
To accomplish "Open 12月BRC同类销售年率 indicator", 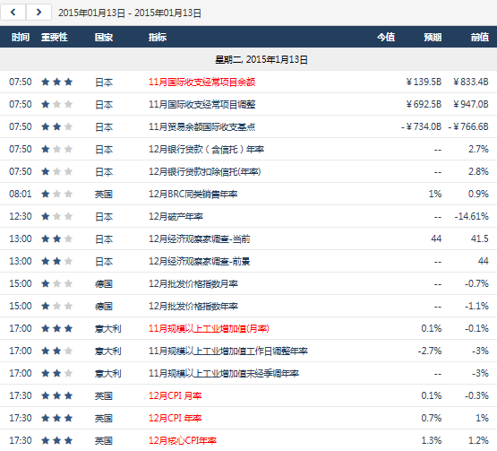I will [193, 194].
